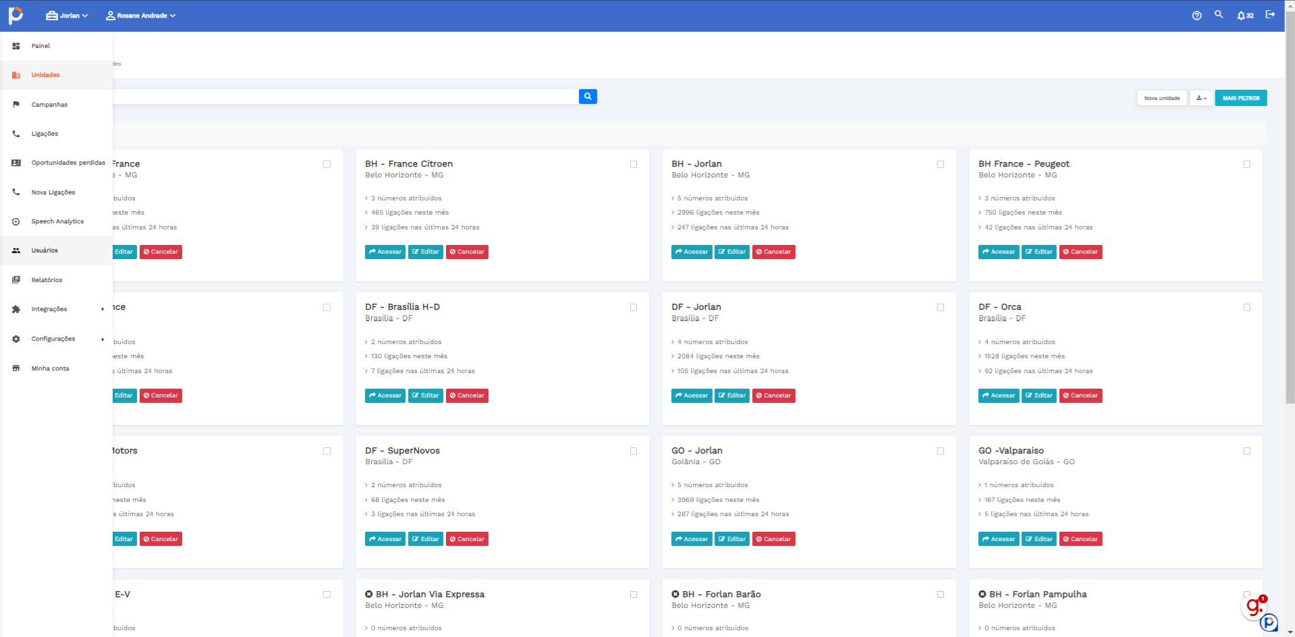
Task: Click the units search input field
Action: click(346, 96)
